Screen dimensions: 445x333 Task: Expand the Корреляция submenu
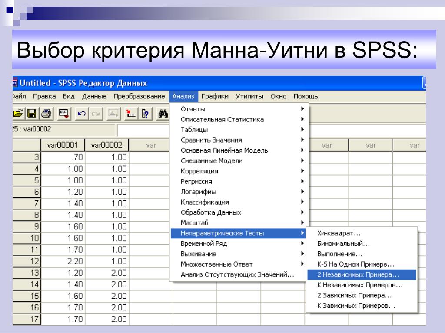(x=238, y=171)
